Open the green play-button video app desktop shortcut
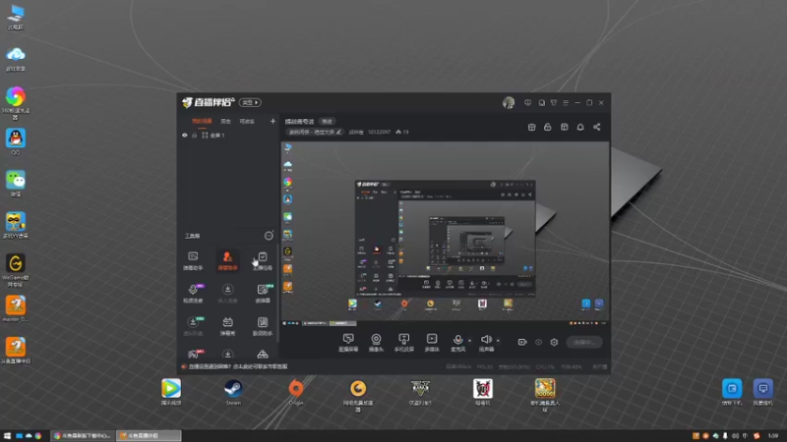787x442 pixels. 171,392
